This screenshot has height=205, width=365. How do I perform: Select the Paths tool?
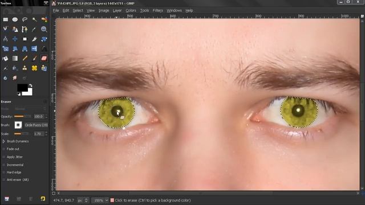[25, 29]
